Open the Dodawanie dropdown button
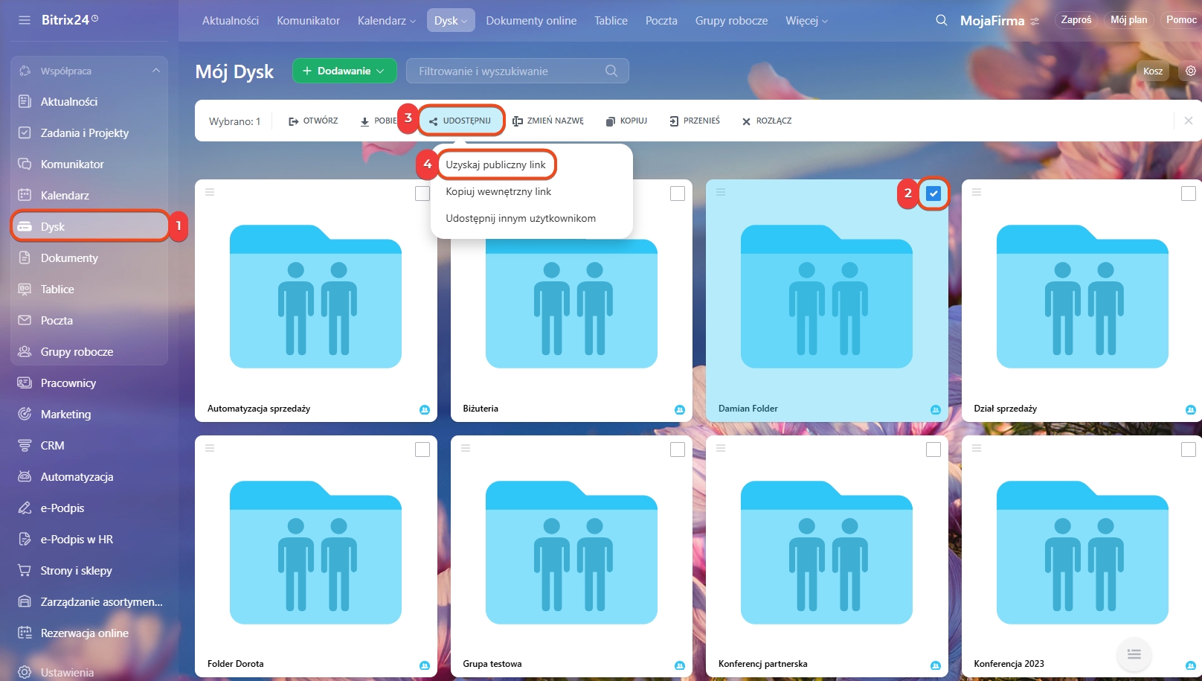This screenshot has height=681, width=1202. [344, 71]
